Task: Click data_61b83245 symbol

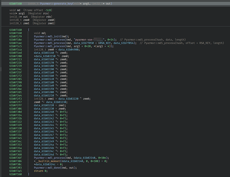Action: [44, 128]
